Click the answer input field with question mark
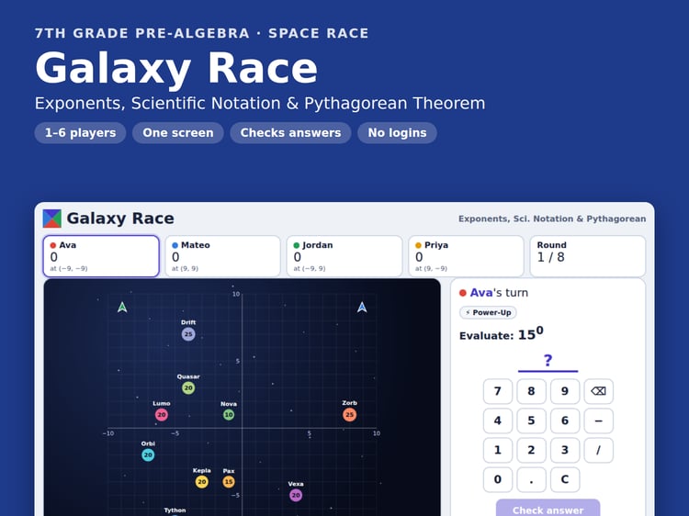The width and height of the screenshot is (689, 516). coord(548,362)
